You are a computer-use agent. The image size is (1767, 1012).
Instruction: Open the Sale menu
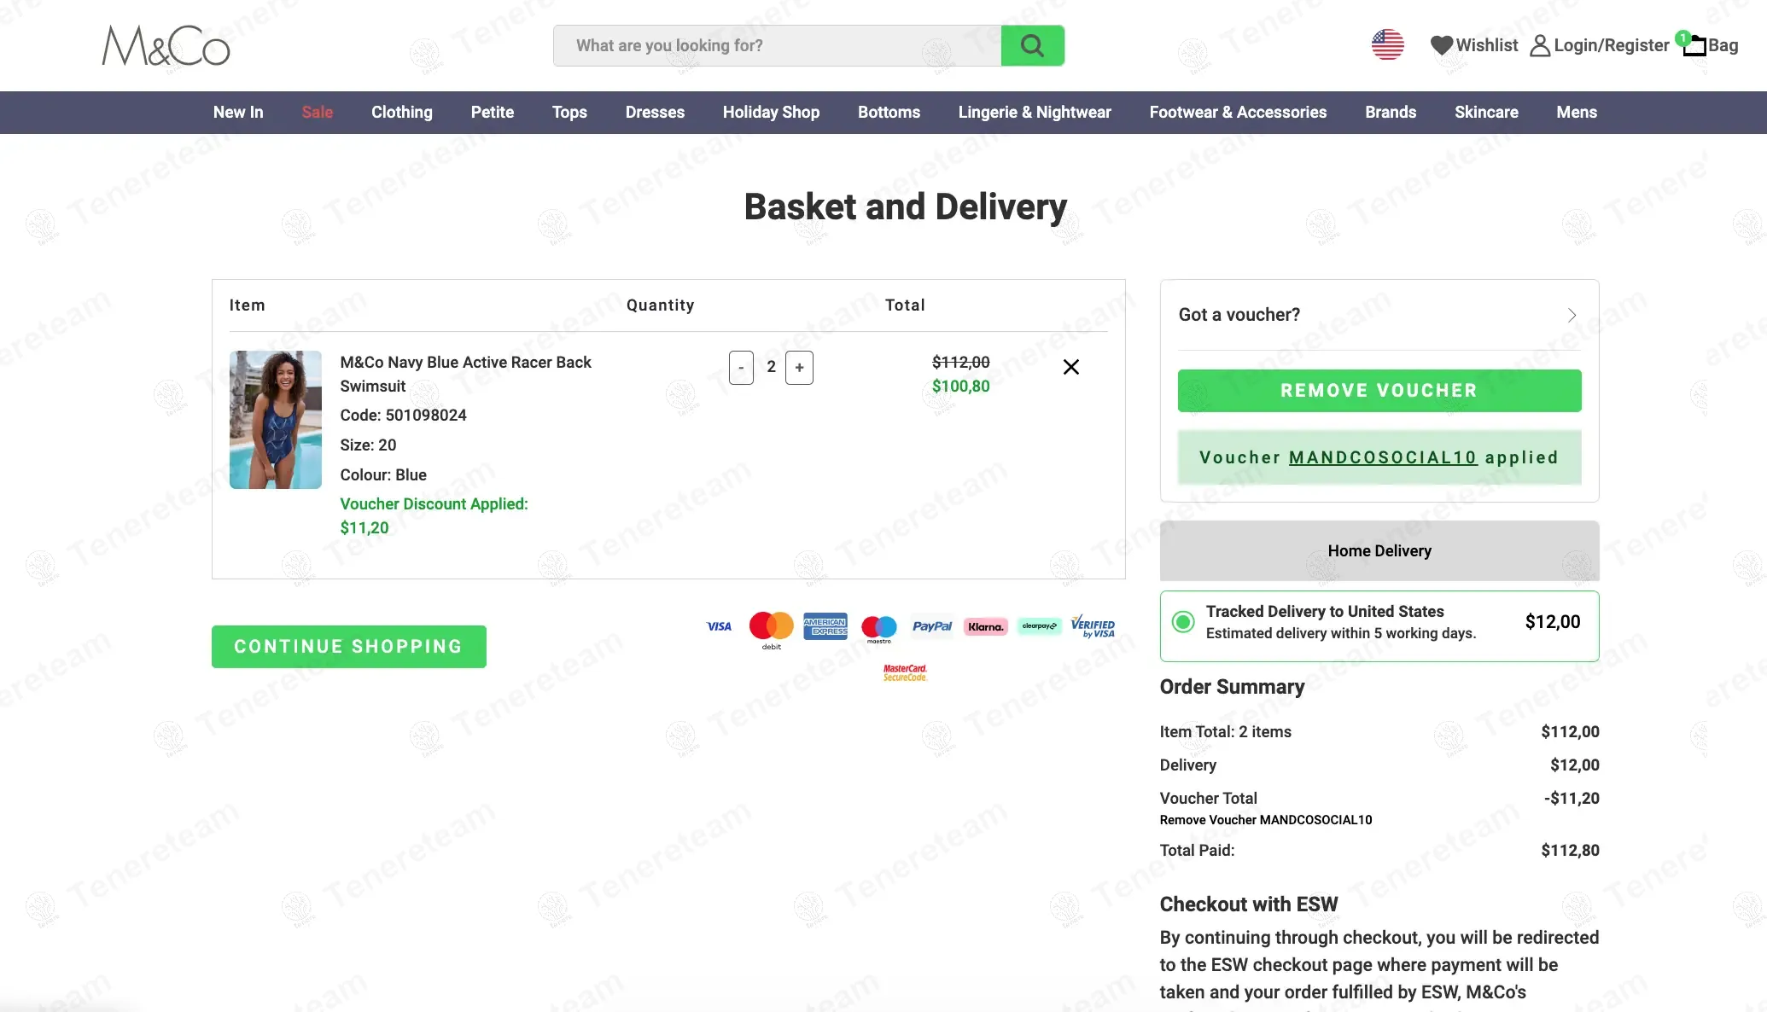318,112
